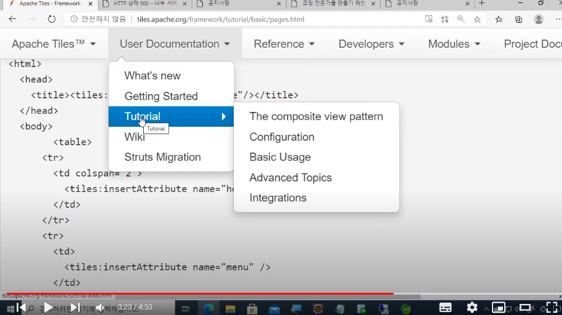Click the <td colspan= code line

(x=98, y=173)
